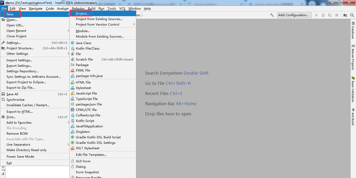Choose Export to Zip File...

pyautogui.click(x=35, y=87)
